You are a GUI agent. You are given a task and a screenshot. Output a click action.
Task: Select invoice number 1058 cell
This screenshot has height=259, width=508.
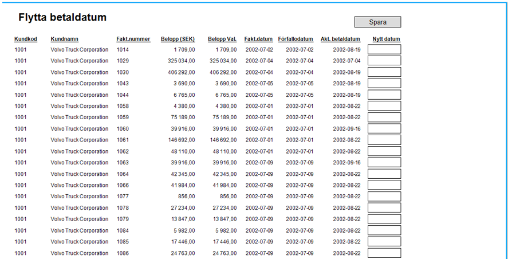123,106
